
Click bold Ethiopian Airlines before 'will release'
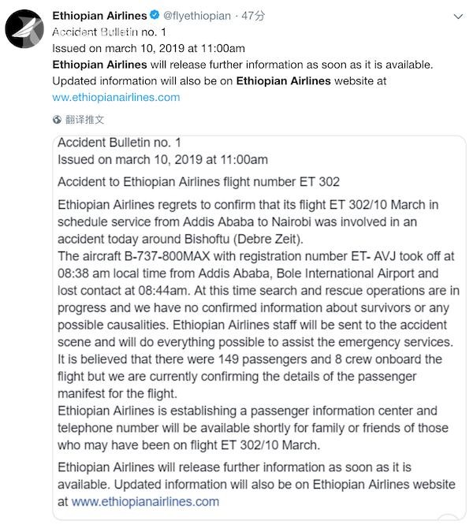100,64
